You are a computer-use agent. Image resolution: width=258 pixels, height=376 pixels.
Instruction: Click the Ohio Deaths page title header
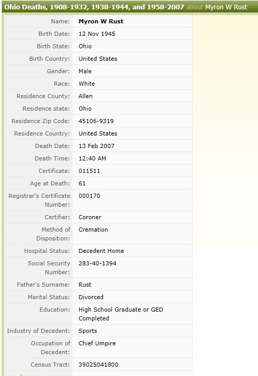point(94,7)
